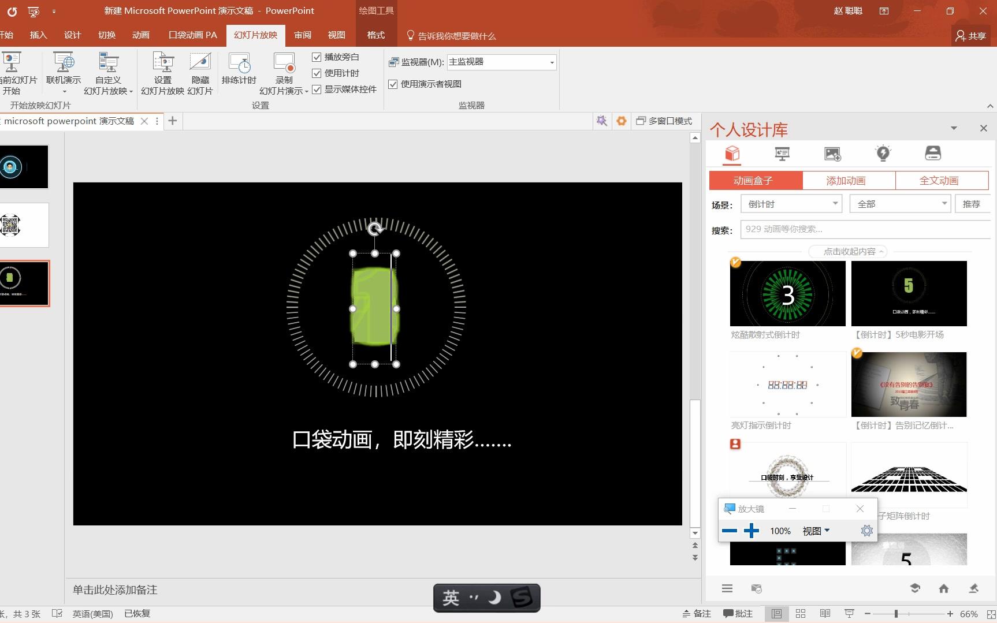Viewport: 997px width, 623px height.
Task: Open the 设计 (Design) ribbon tab
Action: coord(72,35)
